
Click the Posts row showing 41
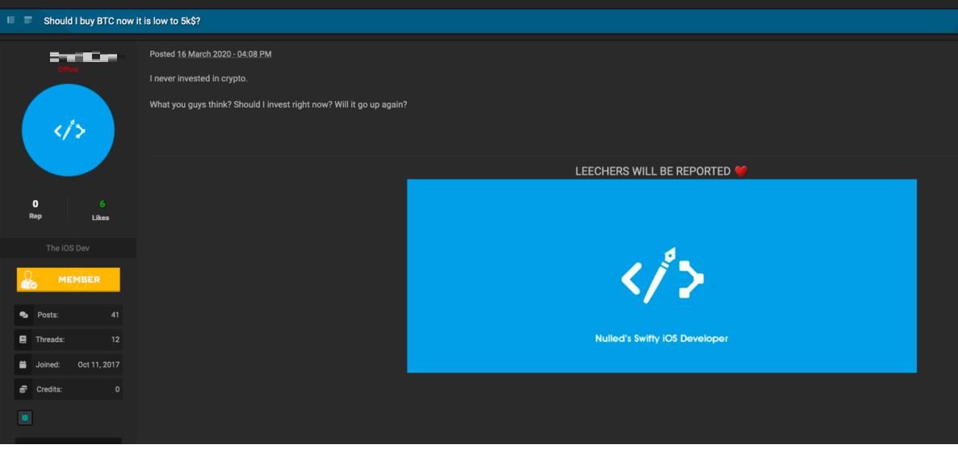click(69, 315)
